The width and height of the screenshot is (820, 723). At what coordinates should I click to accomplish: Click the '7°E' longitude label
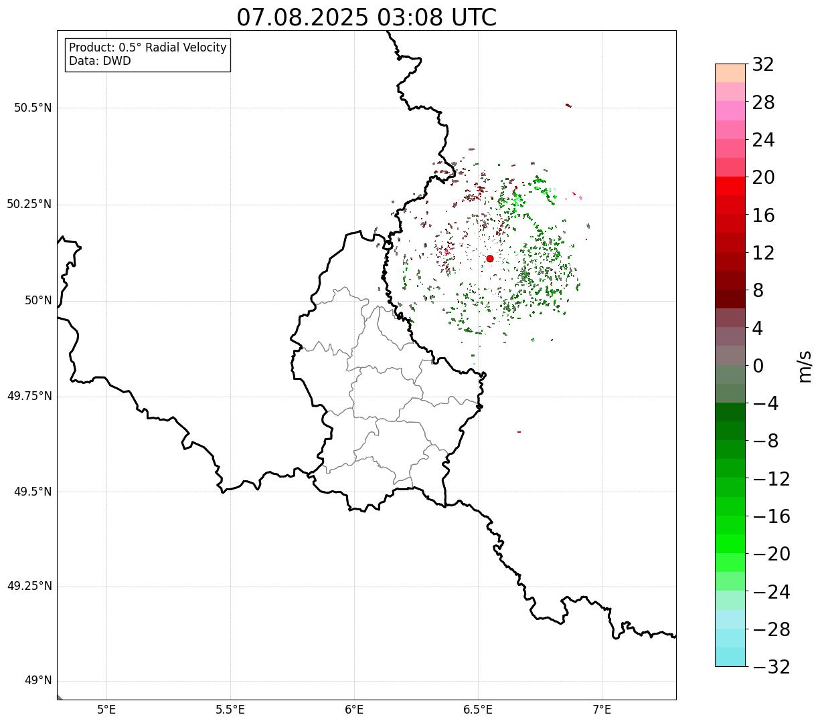pos(602,710)
